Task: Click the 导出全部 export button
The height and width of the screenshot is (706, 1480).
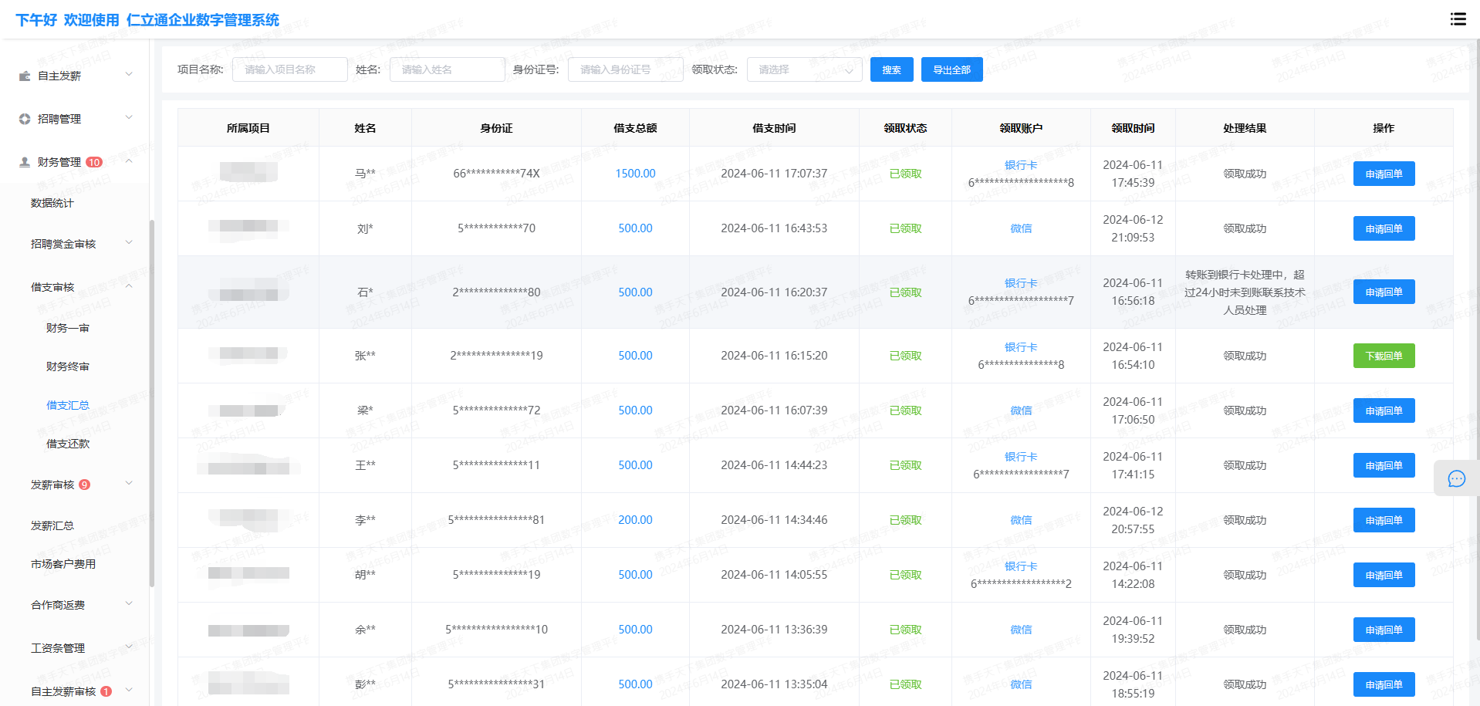Action: pyautogui.click(x=951, y=69)
